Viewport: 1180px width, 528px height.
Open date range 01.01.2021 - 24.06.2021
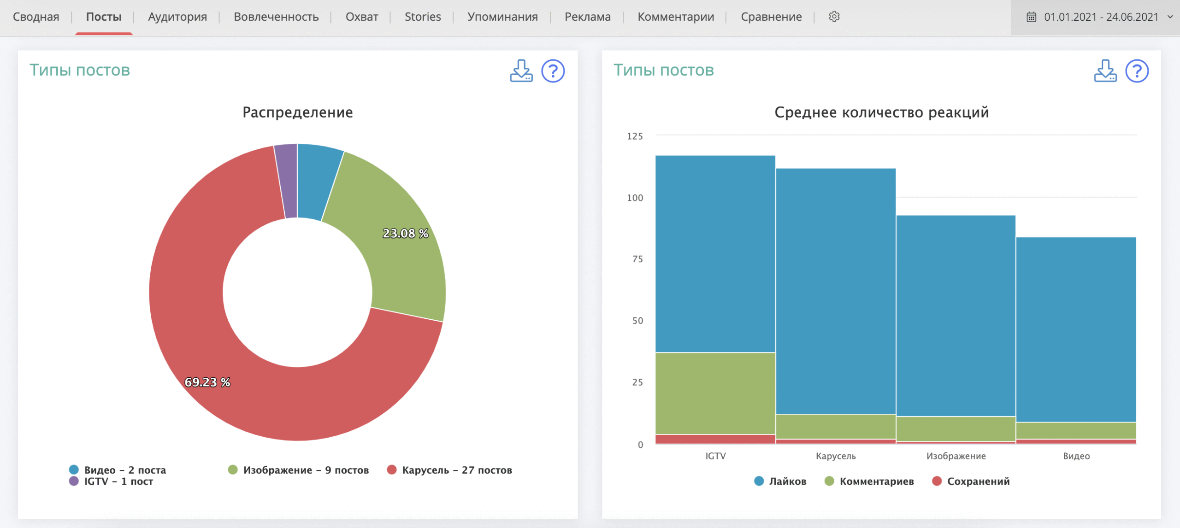[x=1101, y=17]
